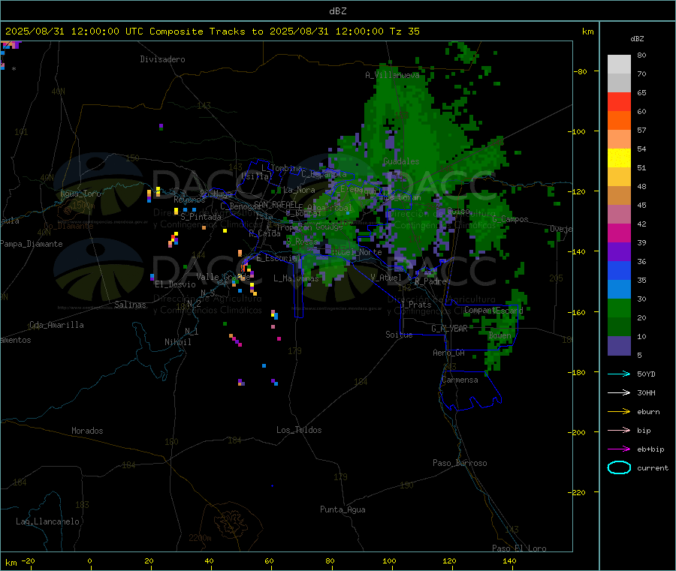Click the yellow eburn arrow icon
Image resolution: width=676 pixels, height=571 pixels.
coord(619,411)
